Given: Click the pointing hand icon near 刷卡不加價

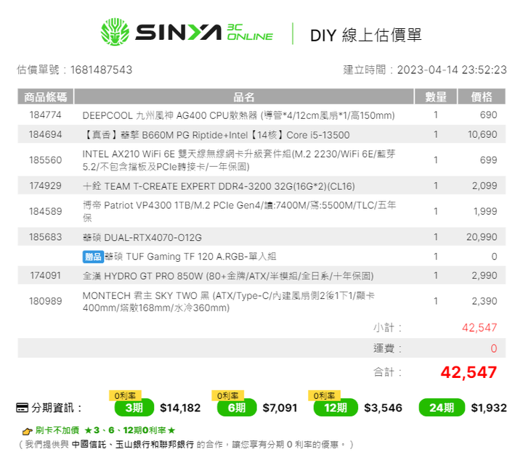Looking at the screenshot, I should coord(27,432).
